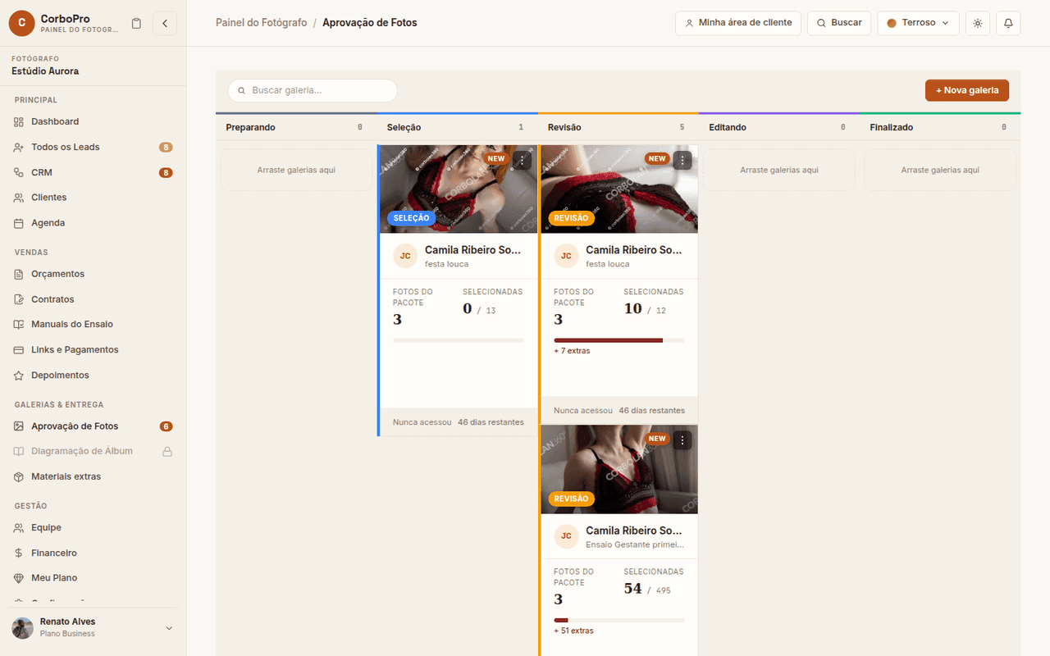Click the Depoimentos star icon
The width and height of the screenshot is (1050, 656).
click(19, 375)
